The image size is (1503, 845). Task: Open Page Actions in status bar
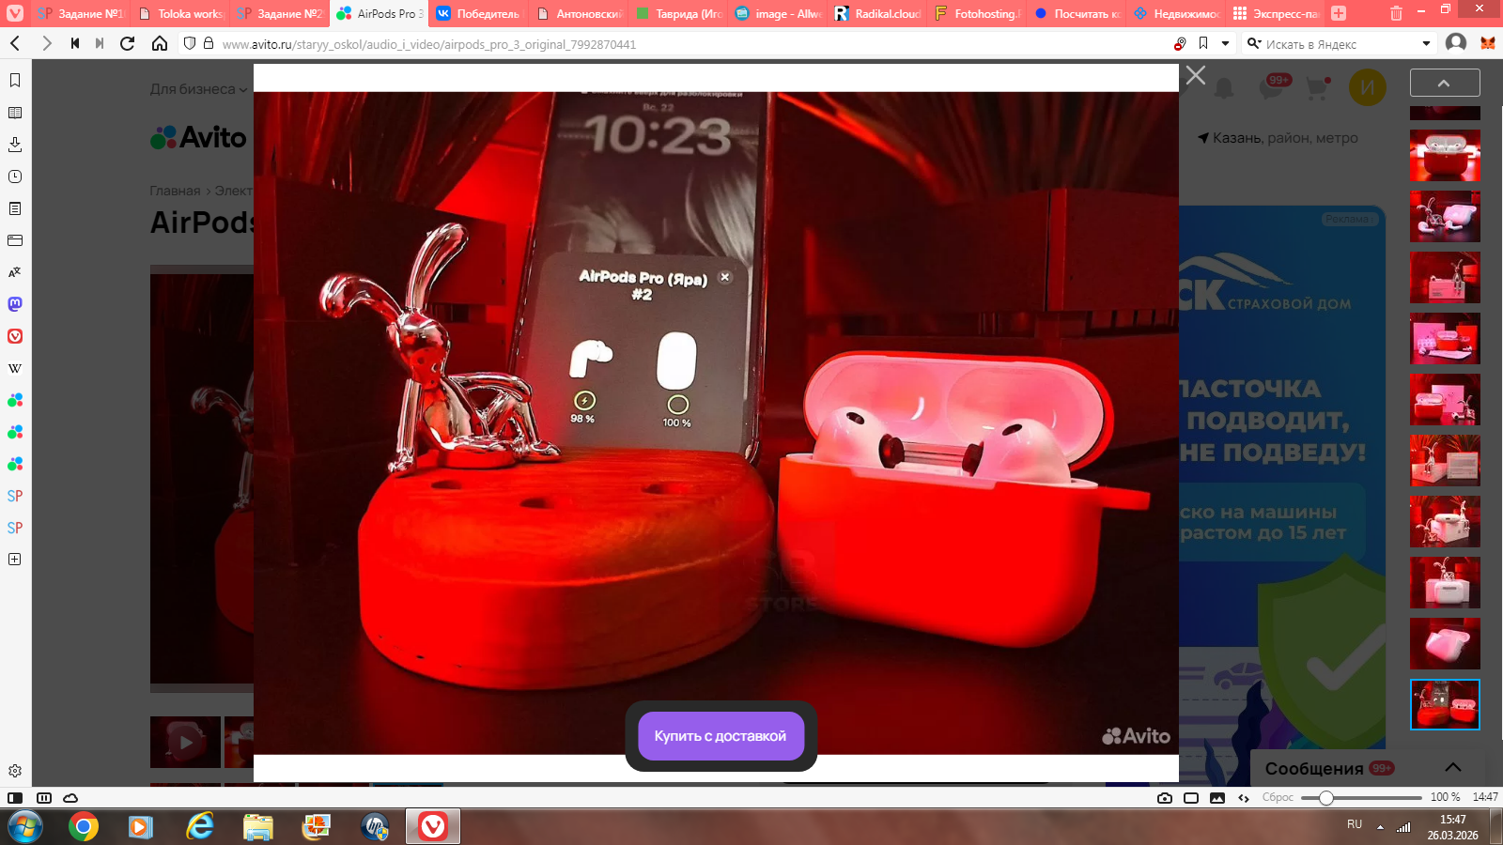point(1244,798)
